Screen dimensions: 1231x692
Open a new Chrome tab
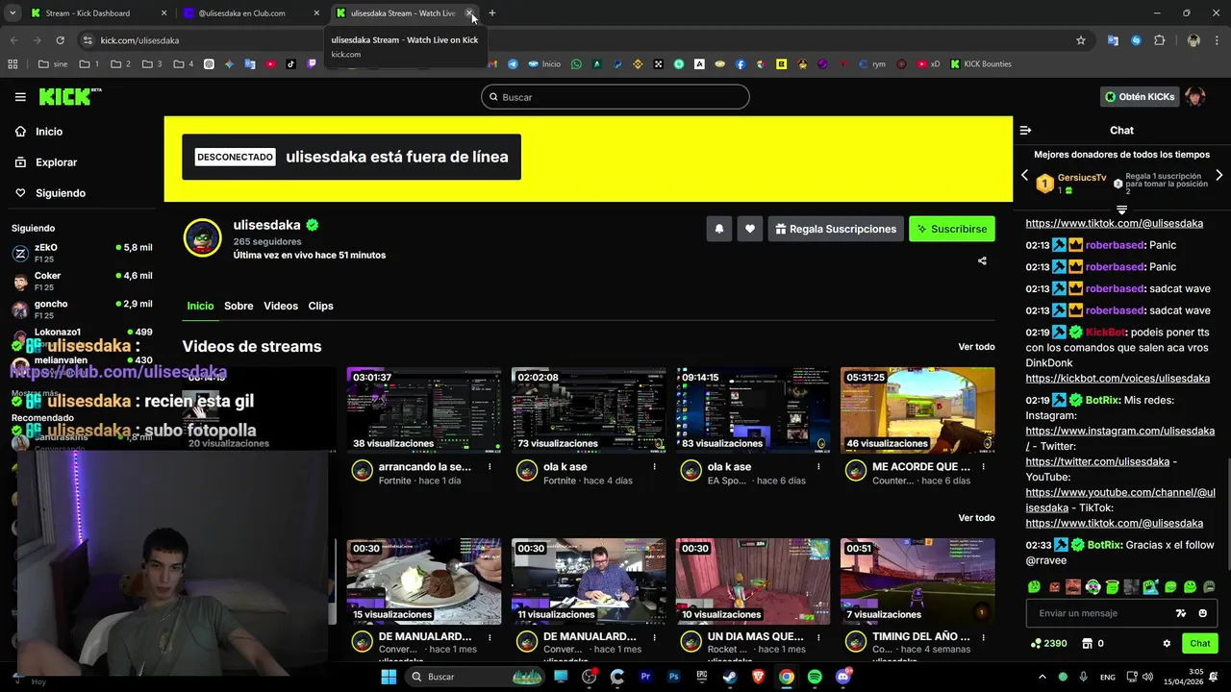pyautogui.click(x=492, y=13)
